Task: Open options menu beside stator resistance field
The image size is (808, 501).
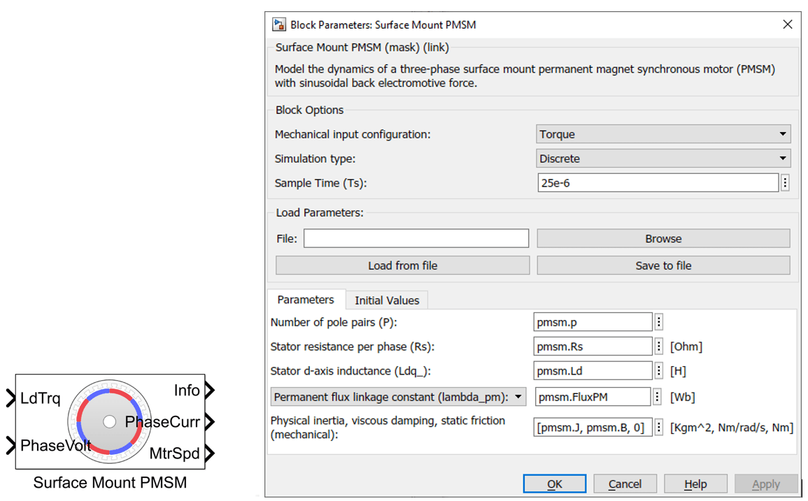Action: [658, 347]
